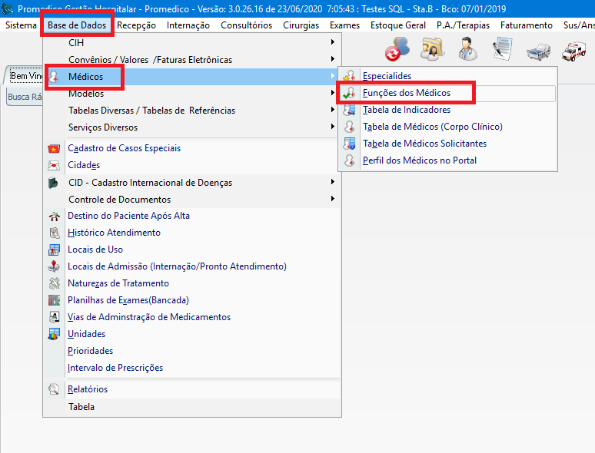595x453 pixels.
Task: Click the Planilhas de Exames icon
Action: pos(54,300)
